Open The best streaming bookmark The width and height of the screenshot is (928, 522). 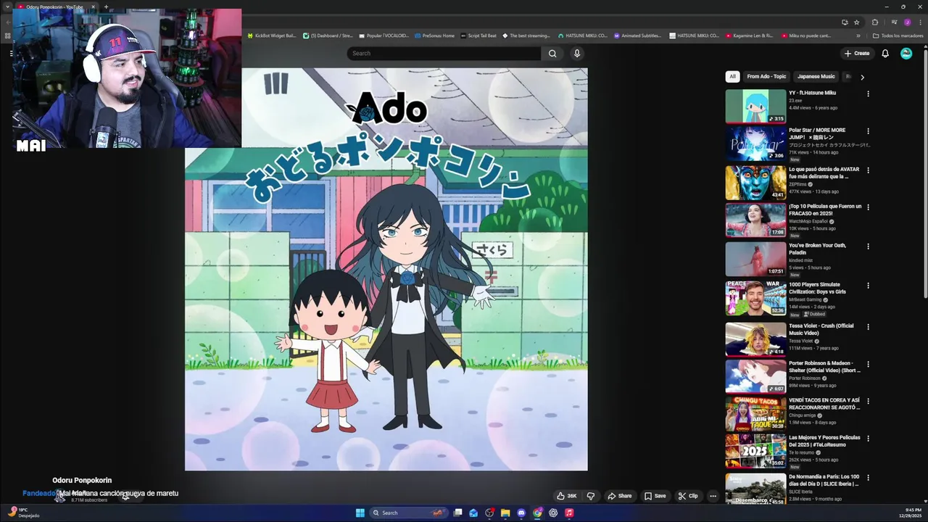click(526, 36)
